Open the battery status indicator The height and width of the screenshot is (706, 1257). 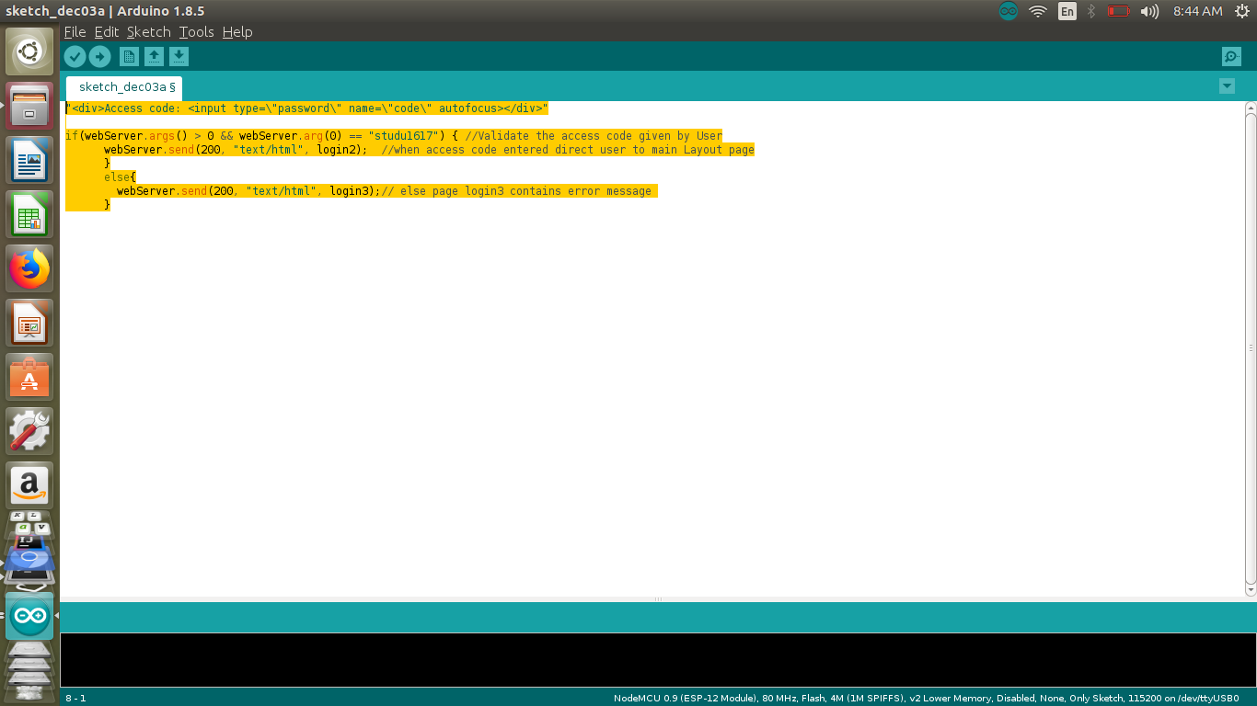(1118, 11)
